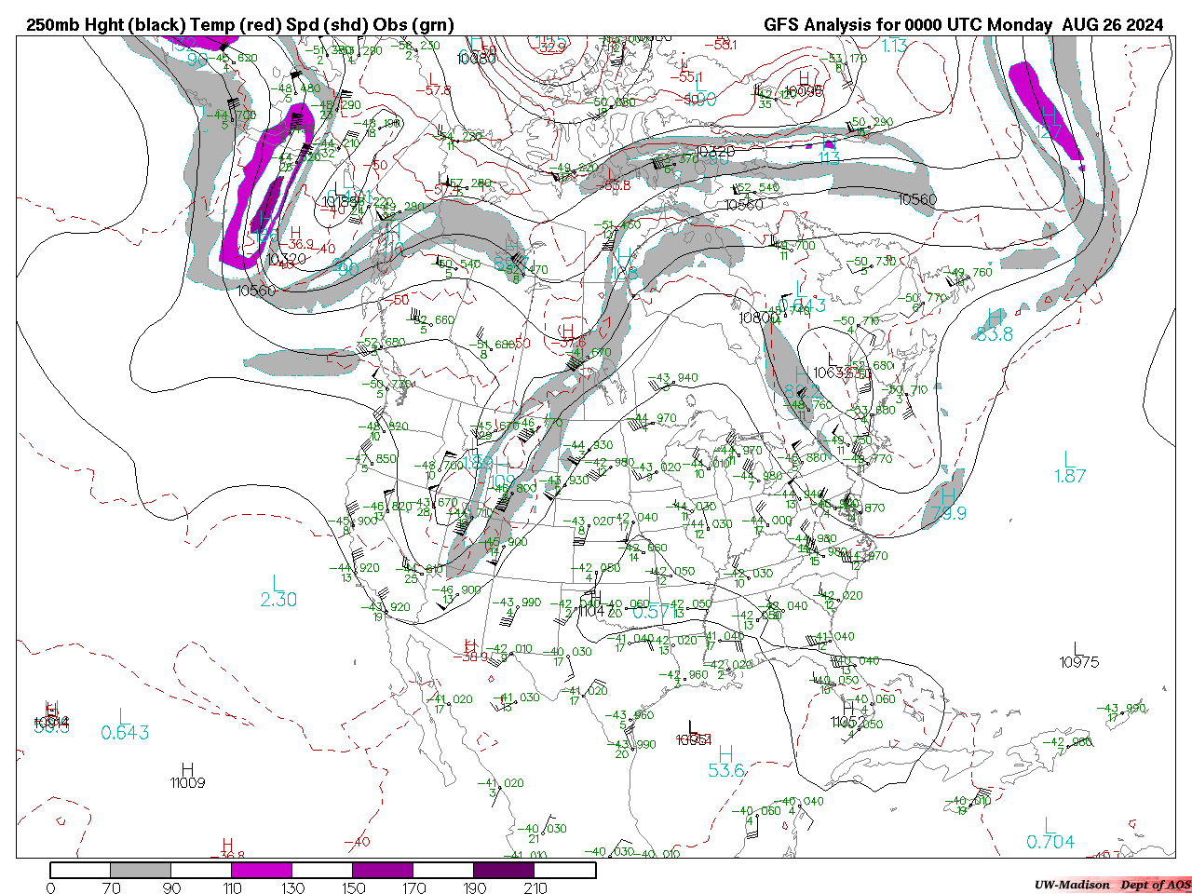Click the 10800 height contour label

[758, 318]
